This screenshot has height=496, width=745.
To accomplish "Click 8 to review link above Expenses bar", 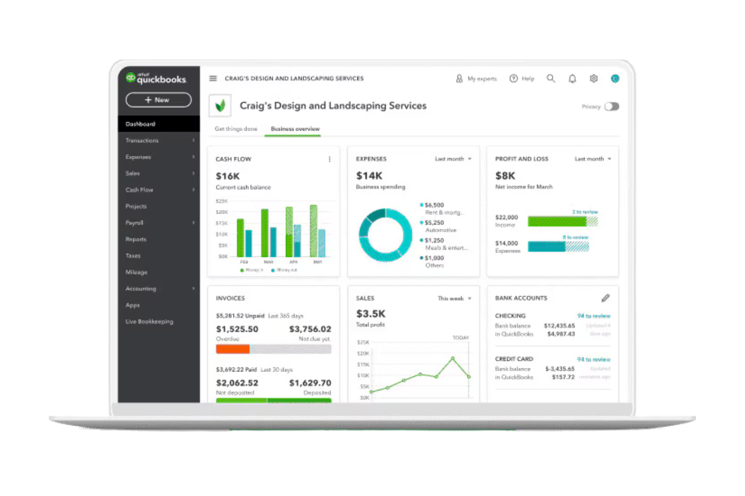I will [575, 237].
